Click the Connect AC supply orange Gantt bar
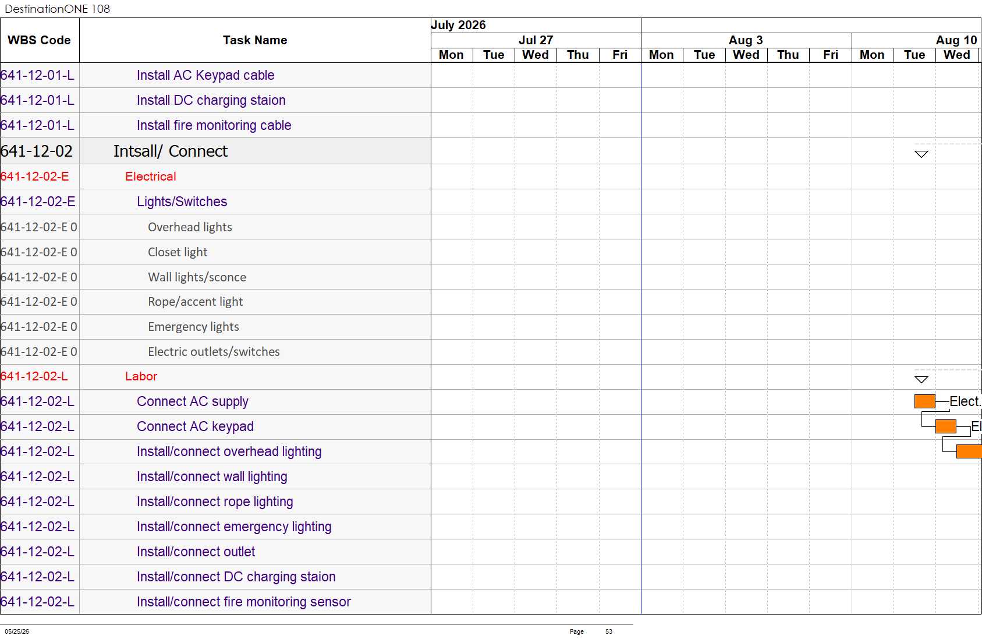982x639 pixels. tap(924, 401)
